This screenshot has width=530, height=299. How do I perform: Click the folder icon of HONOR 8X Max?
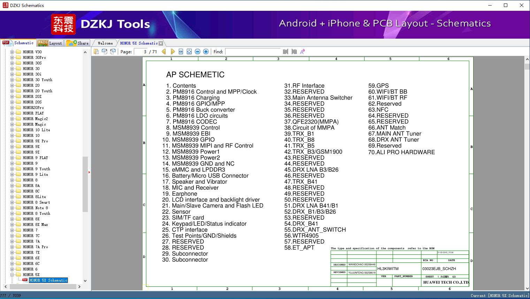[18, 225]
